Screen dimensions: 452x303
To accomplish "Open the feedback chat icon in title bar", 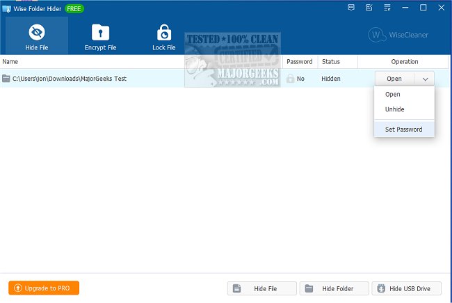I will (x=351, y=8).
